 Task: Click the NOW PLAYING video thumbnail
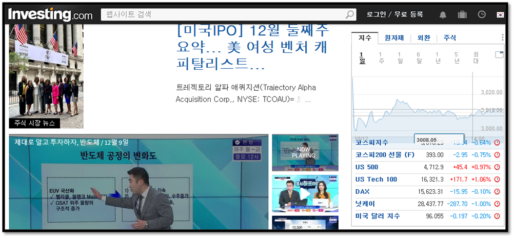click(x=305, y=152)
